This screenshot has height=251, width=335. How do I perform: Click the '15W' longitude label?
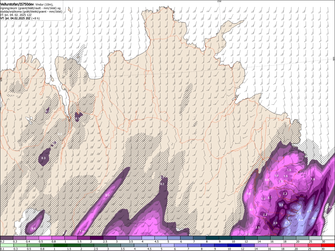point(219,1)
